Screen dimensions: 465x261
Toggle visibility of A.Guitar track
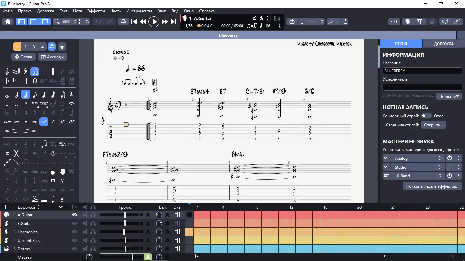pos(75,215)
